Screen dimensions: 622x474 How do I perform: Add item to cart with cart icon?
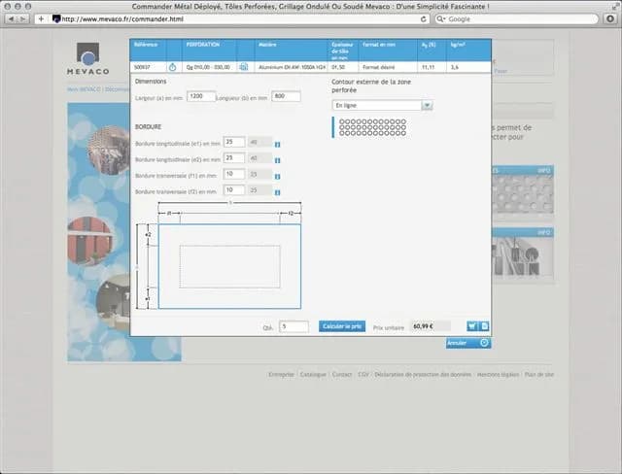[472, 326]
